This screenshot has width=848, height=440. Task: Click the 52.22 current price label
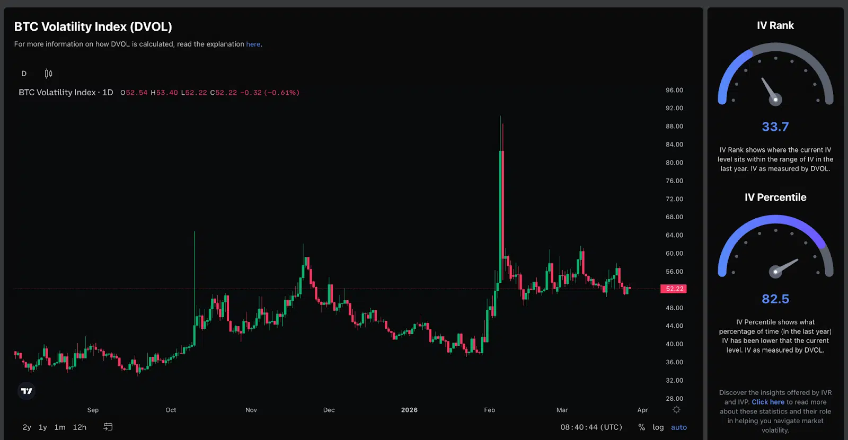[x=674, y=289]
